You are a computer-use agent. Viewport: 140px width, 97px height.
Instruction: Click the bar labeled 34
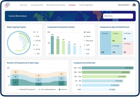pyautogui.click(x=69, y=49)
